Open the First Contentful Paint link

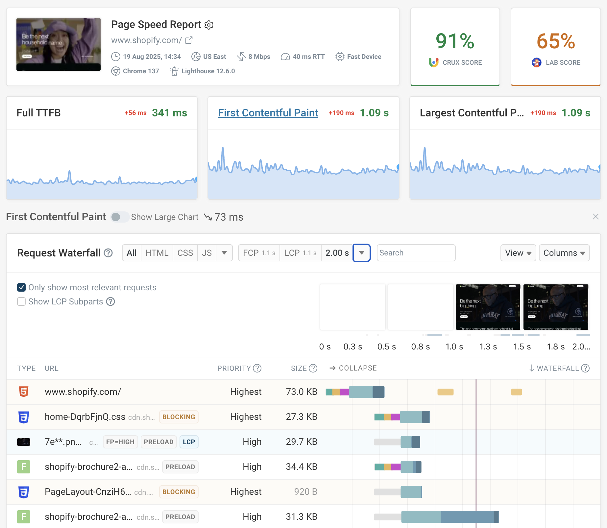[x=268, y=113]
